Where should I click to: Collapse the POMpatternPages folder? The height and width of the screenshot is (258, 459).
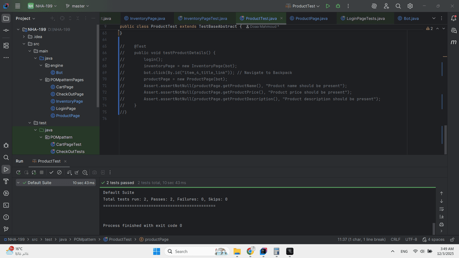41,80
